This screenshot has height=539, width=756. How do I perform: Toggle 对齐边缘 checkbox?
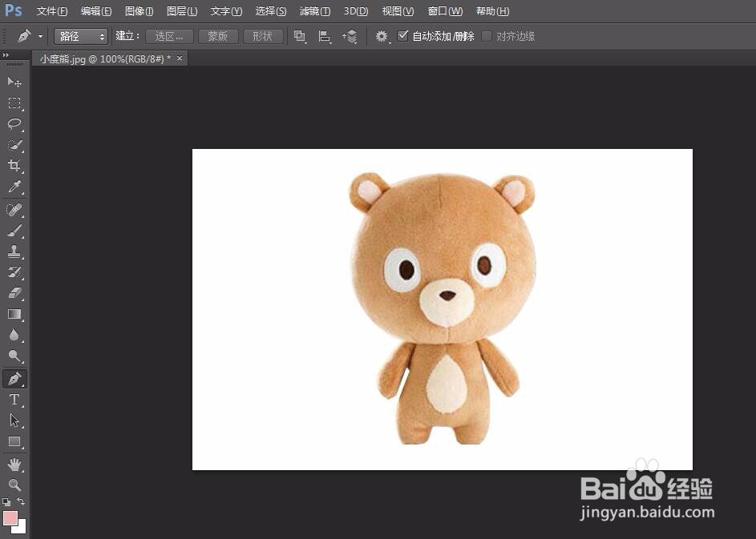tap(487, 36)
